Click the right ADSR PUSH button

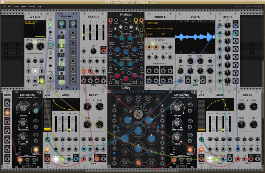(x=210, y=159)
